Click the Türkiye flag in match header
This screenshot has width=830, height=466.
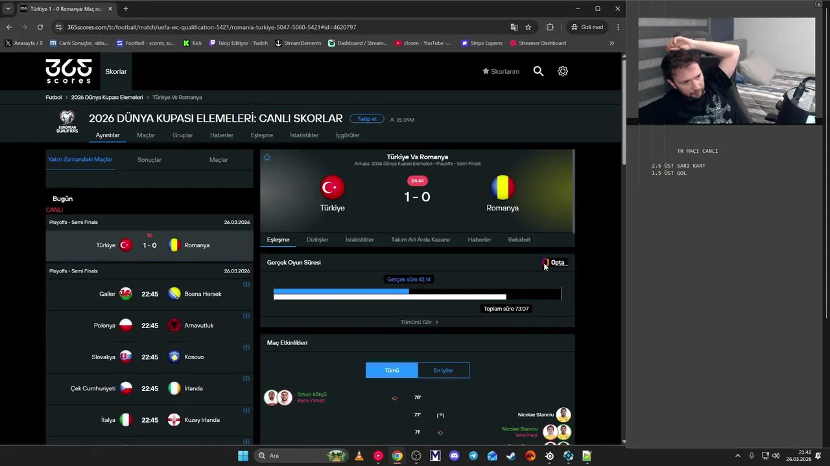tap(332, 188)
